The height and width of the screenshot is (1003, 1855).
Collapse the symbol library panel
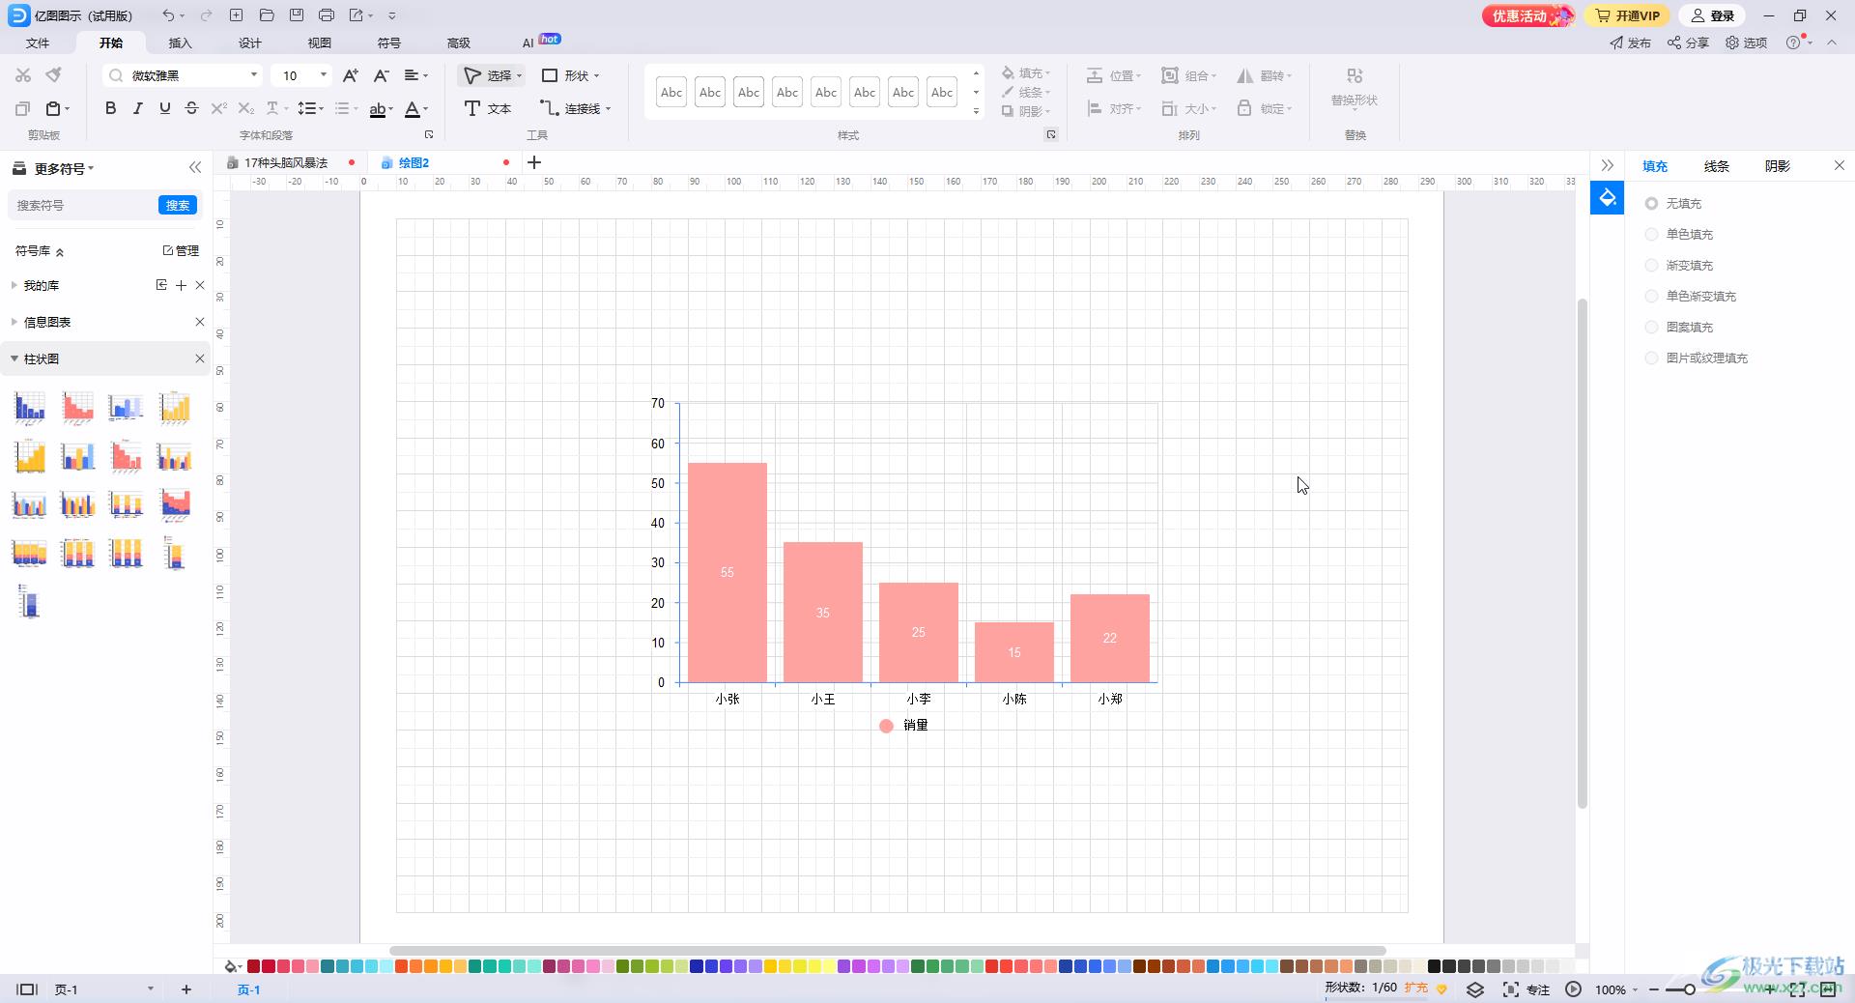click(195, 167)
